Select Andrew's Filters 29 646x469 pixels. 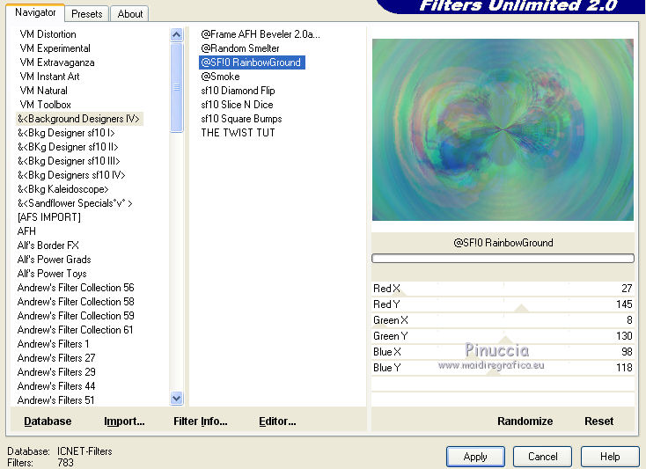tap(56, 372)
